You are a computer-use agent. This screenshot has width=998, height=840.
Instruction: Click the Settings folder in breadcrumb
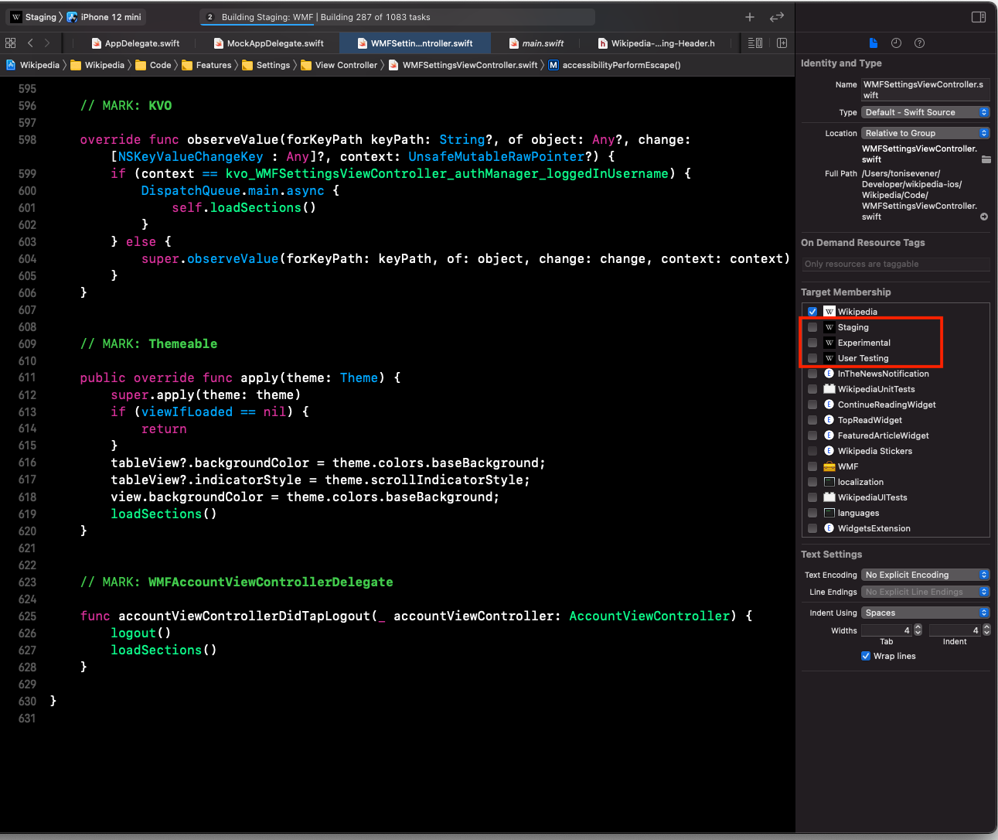click(x=267, y=65)
